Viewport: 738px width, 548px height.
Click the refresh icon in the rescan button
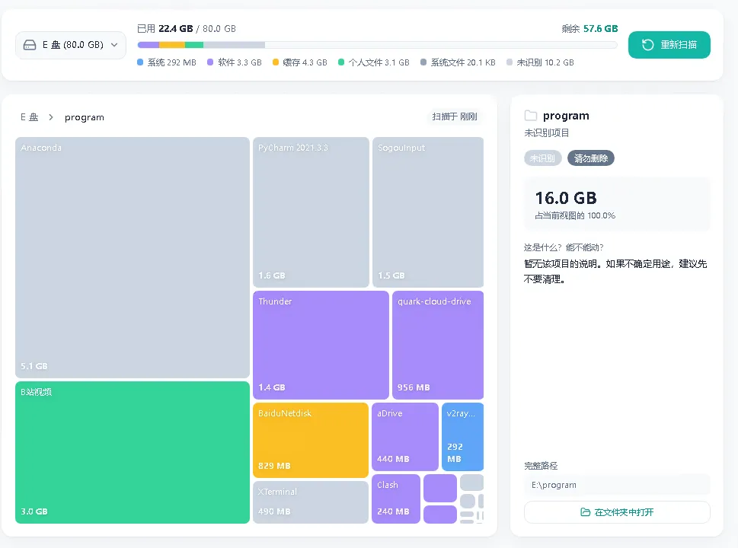pos(647,45)
